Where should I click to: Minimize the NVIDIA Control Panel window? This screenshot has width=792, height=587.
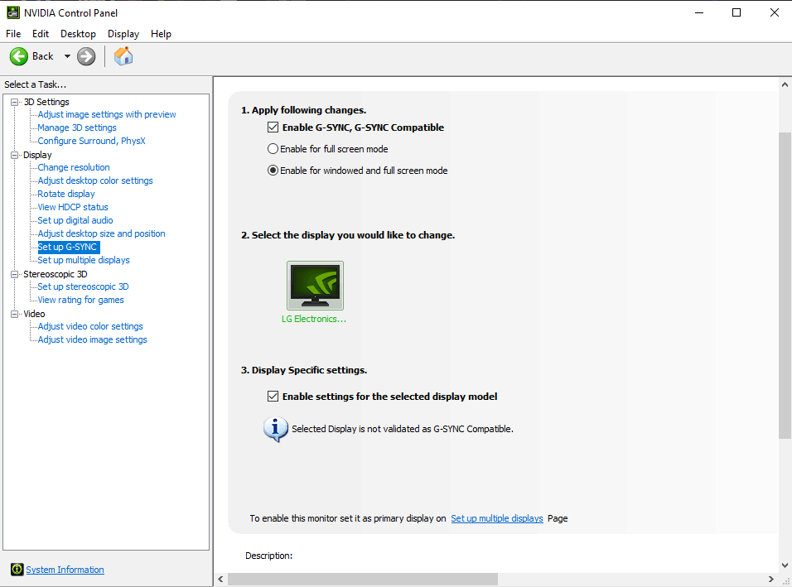click(699, 12)
